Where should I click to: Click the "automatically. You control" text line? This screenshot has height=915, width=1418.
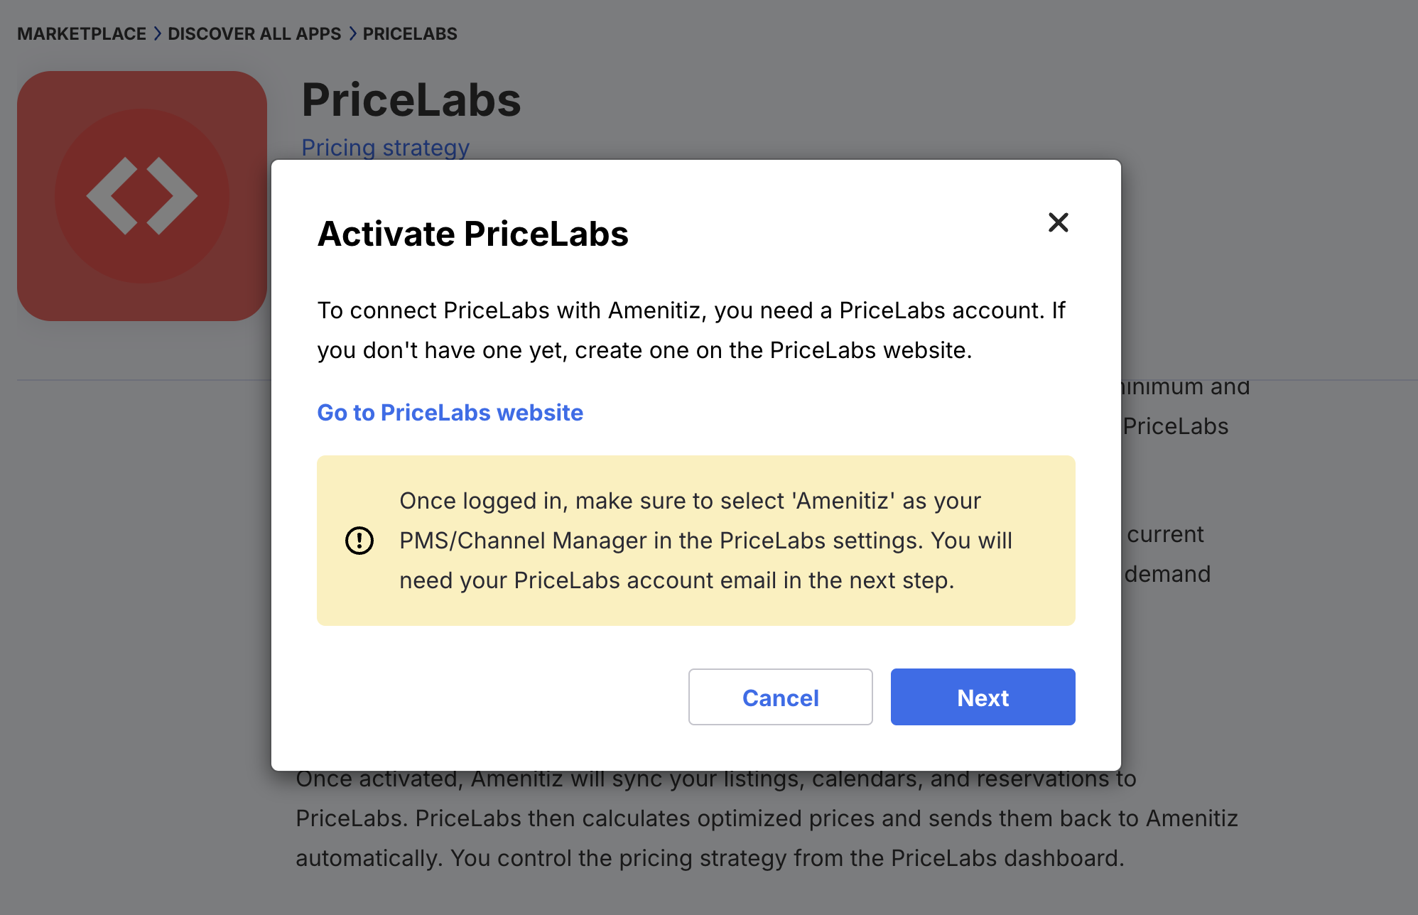(709, 858)
